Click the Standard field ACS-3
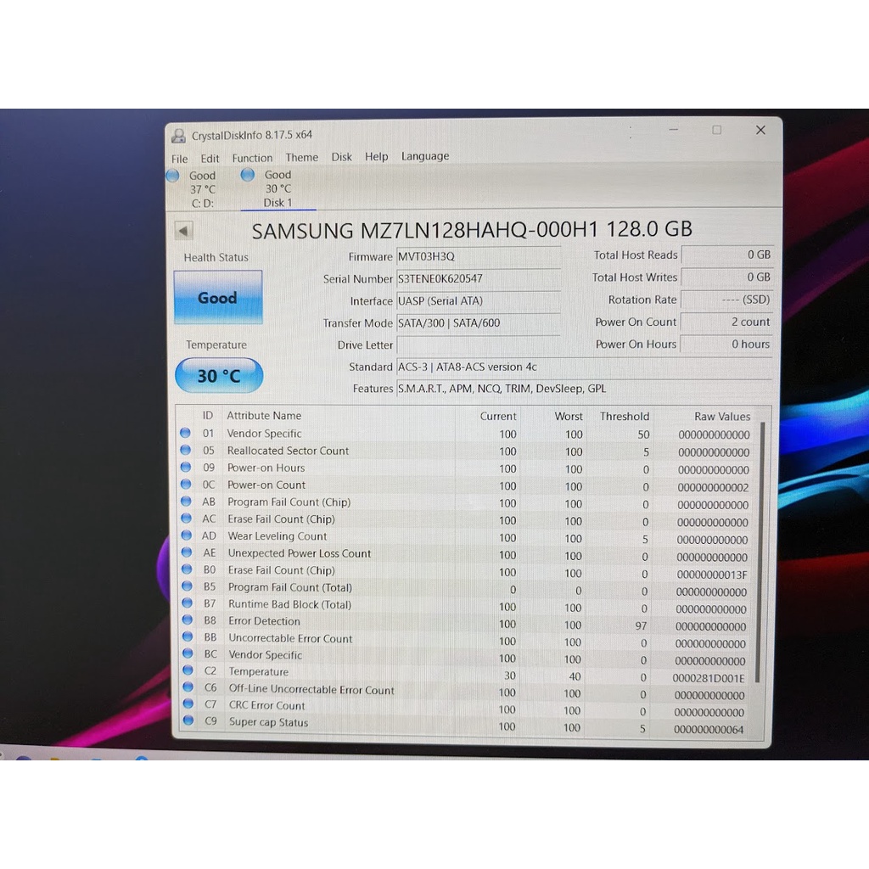The image size is (869, 869). [584, 367]
